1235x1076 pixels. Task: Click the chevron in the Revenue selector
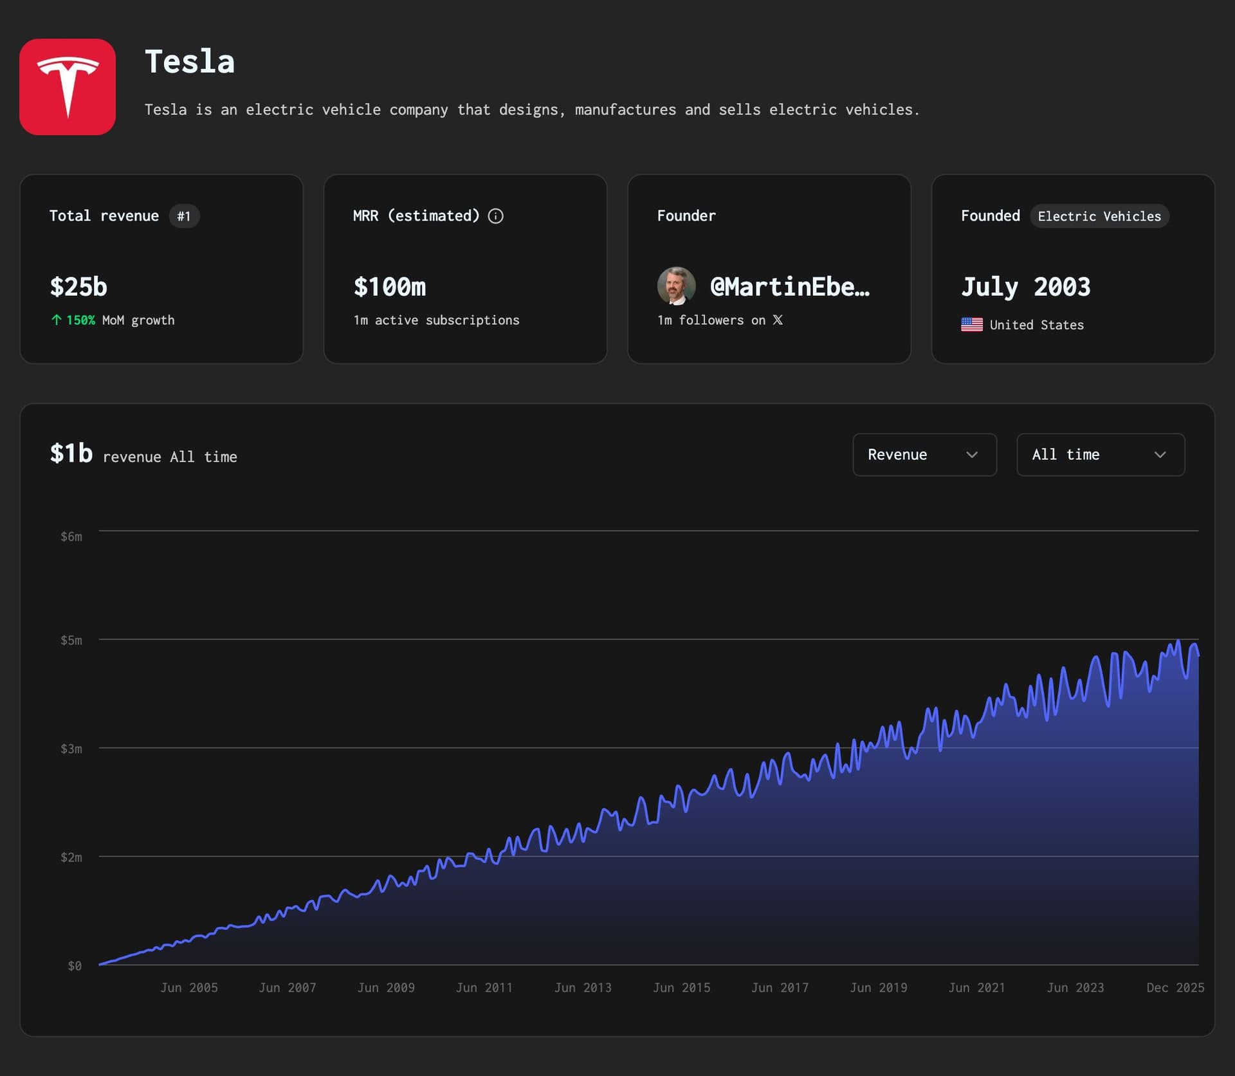[x=971, y=455]
